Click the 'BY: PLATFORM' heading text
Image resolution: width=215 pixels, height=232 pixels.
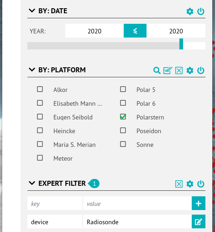[x=62, y=70]
